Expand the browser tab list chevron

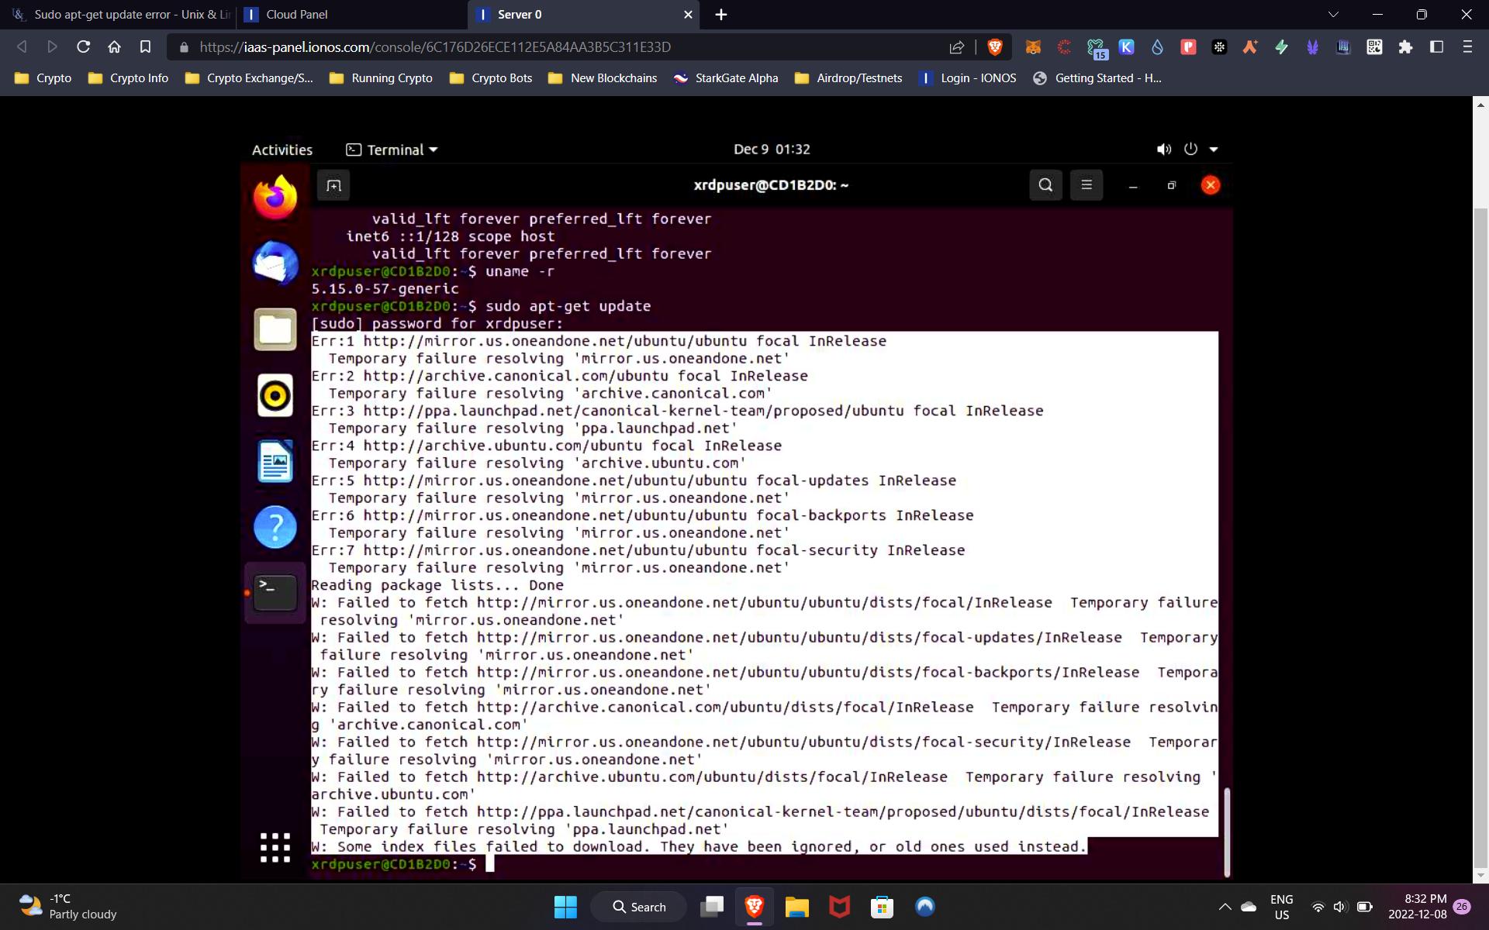point(1333,14)
